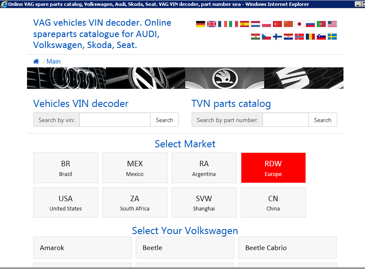Open the Beetle Cabrio model
365x269 pixels.
(x=287, y=248)
